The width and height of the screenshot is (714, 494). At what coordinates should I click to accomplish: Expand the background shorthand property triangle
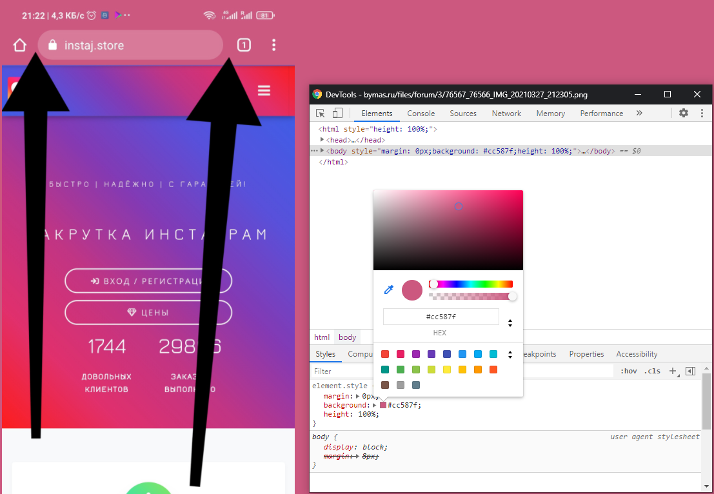(x=374, y=405)
